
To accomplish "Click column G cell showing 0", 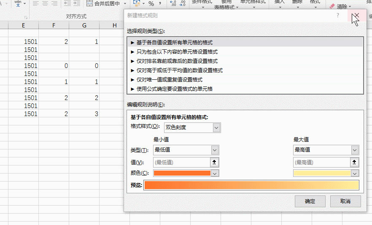I will [x=84, y=66].
